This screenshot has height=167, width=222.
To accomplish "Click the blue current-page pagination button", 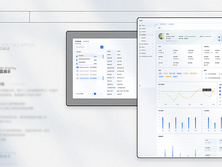I will click(x=95, y=94).
